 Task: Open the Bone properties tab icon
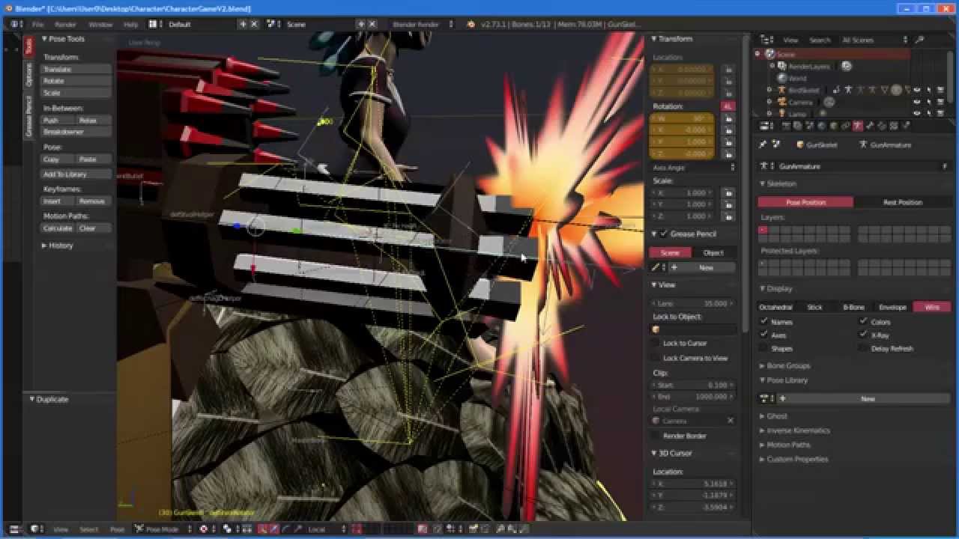coord(870,126)
